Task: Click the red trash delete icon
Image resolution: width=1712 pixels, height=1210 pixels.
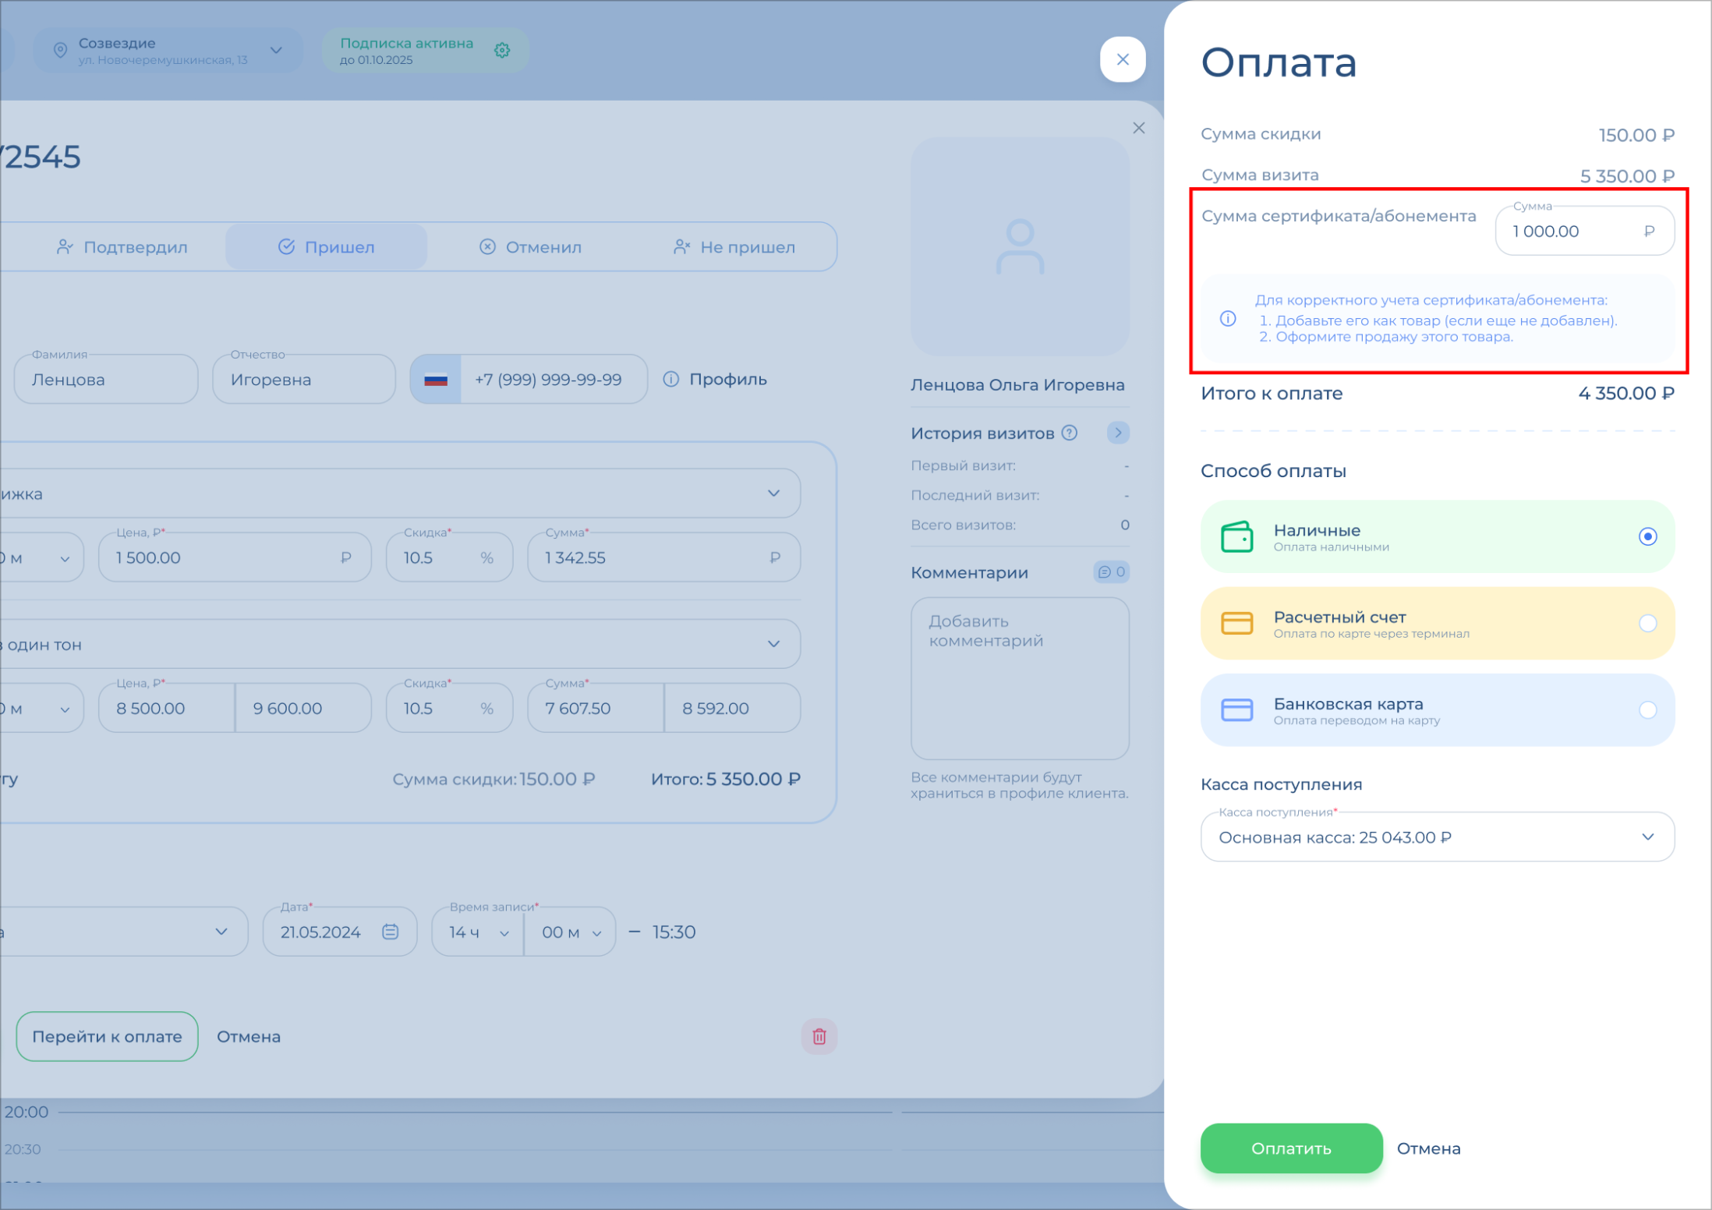Action: (x=819, y=1036)
